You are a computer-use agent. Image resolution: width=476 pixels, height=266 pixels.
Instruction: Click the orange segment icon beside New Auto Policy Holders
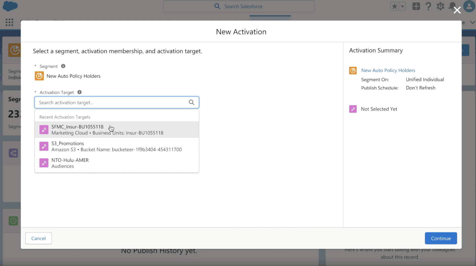click(x=39, y=76)
